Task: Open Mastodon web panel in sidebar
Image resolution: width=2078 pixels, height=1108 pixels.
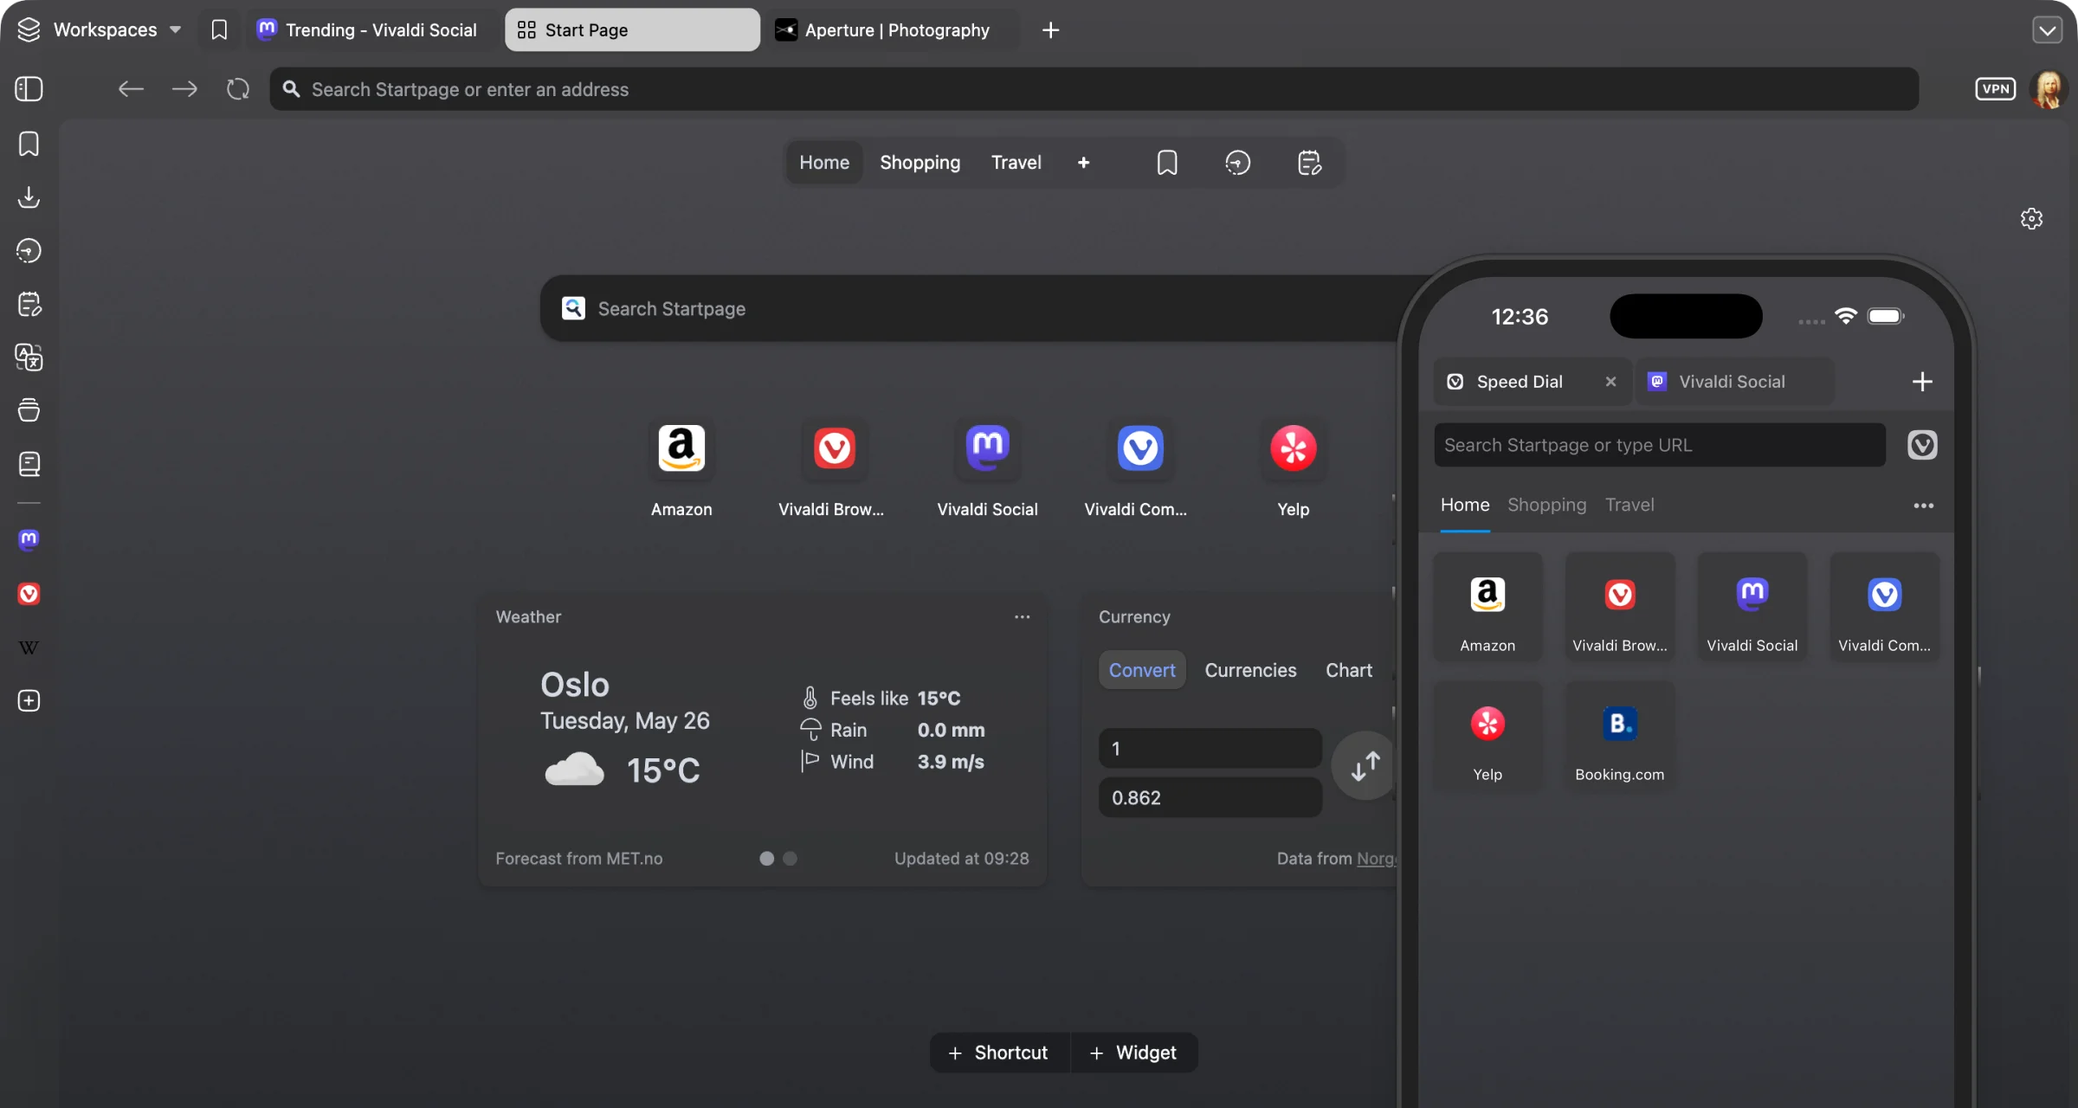Action: point(29,540)
